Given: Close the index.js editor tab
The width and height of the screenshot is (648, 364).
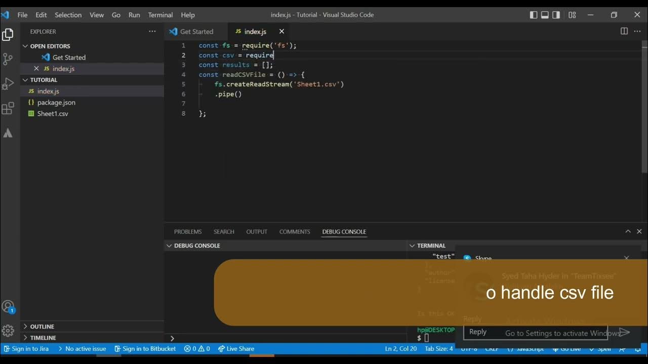Looking at the screenshot, I should pos(281,31).
